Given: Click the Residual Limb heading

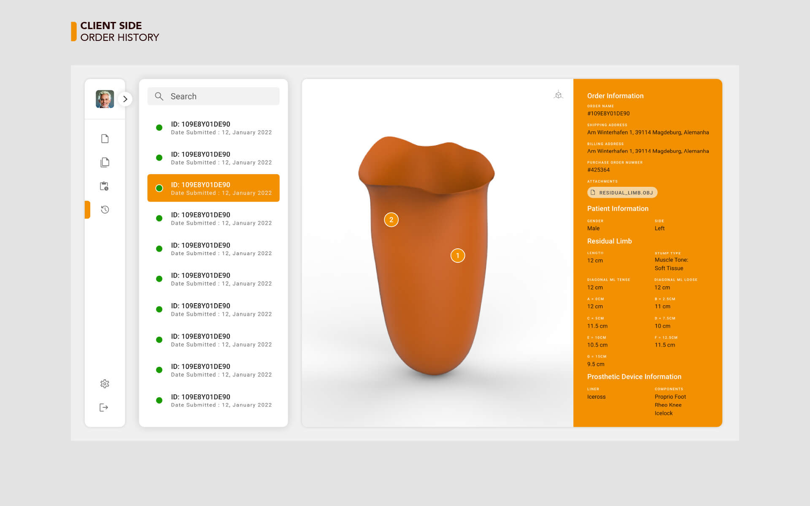Looking at the screenshot, I should coord(609,241).
